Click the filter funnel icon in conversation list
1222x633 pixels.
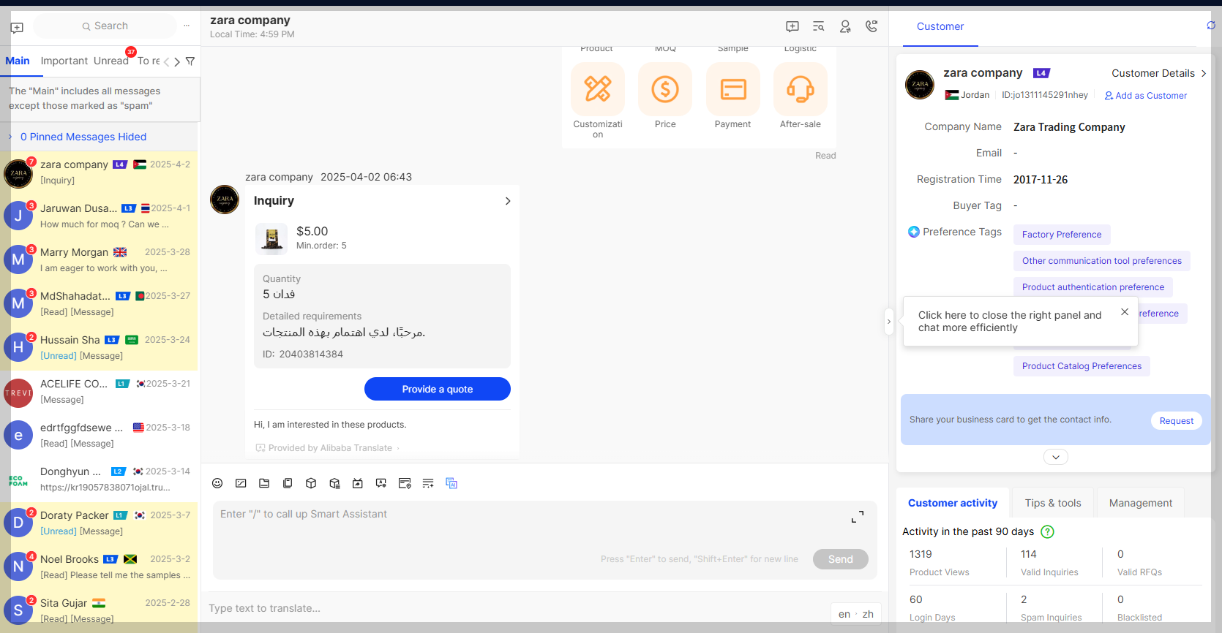[x=190, y=61]
